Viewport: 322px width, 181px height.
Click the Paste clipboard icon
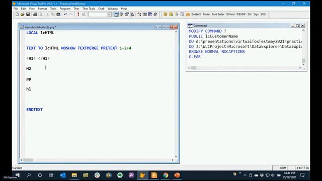coord(58,15)
